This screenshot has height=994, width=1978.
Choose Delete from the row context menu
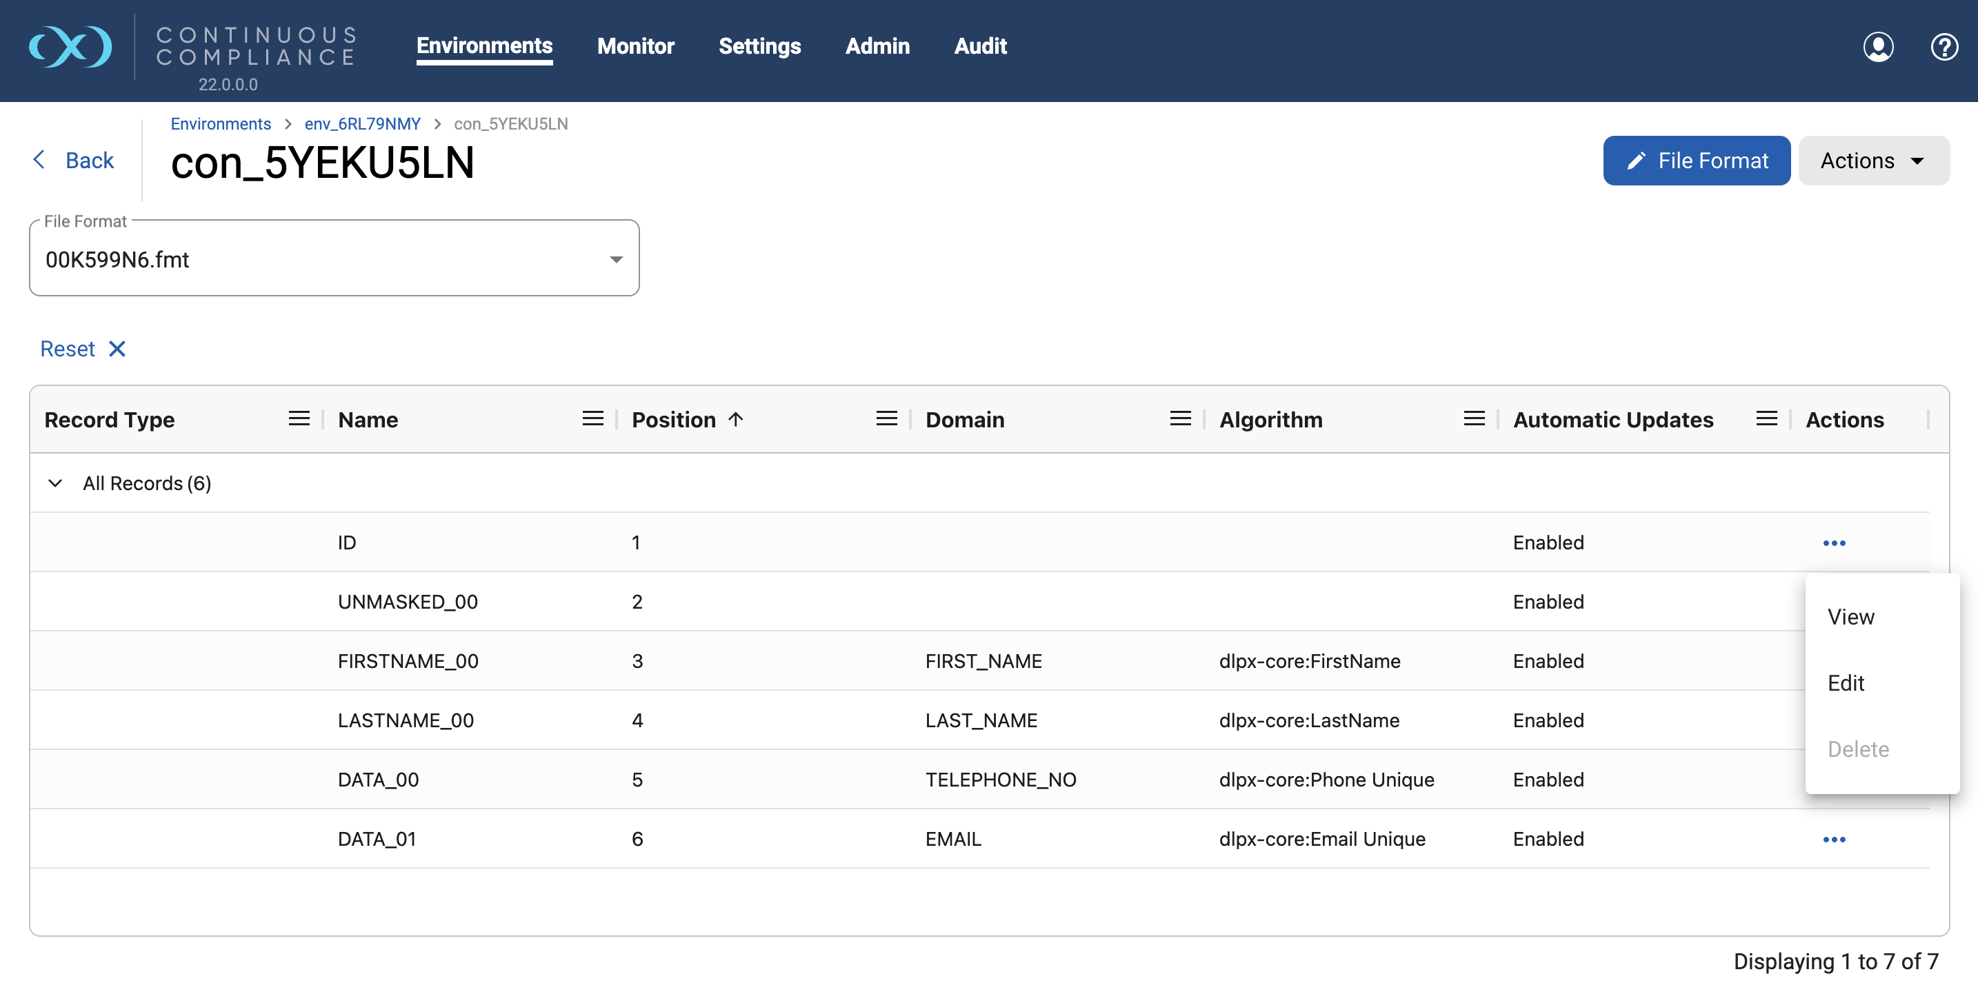click(x=1882, y=749)
